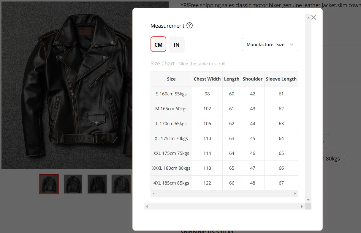Select the third jacket thumbnail
This screenshot has height=233, width=361.
click(x=97, y=184)
